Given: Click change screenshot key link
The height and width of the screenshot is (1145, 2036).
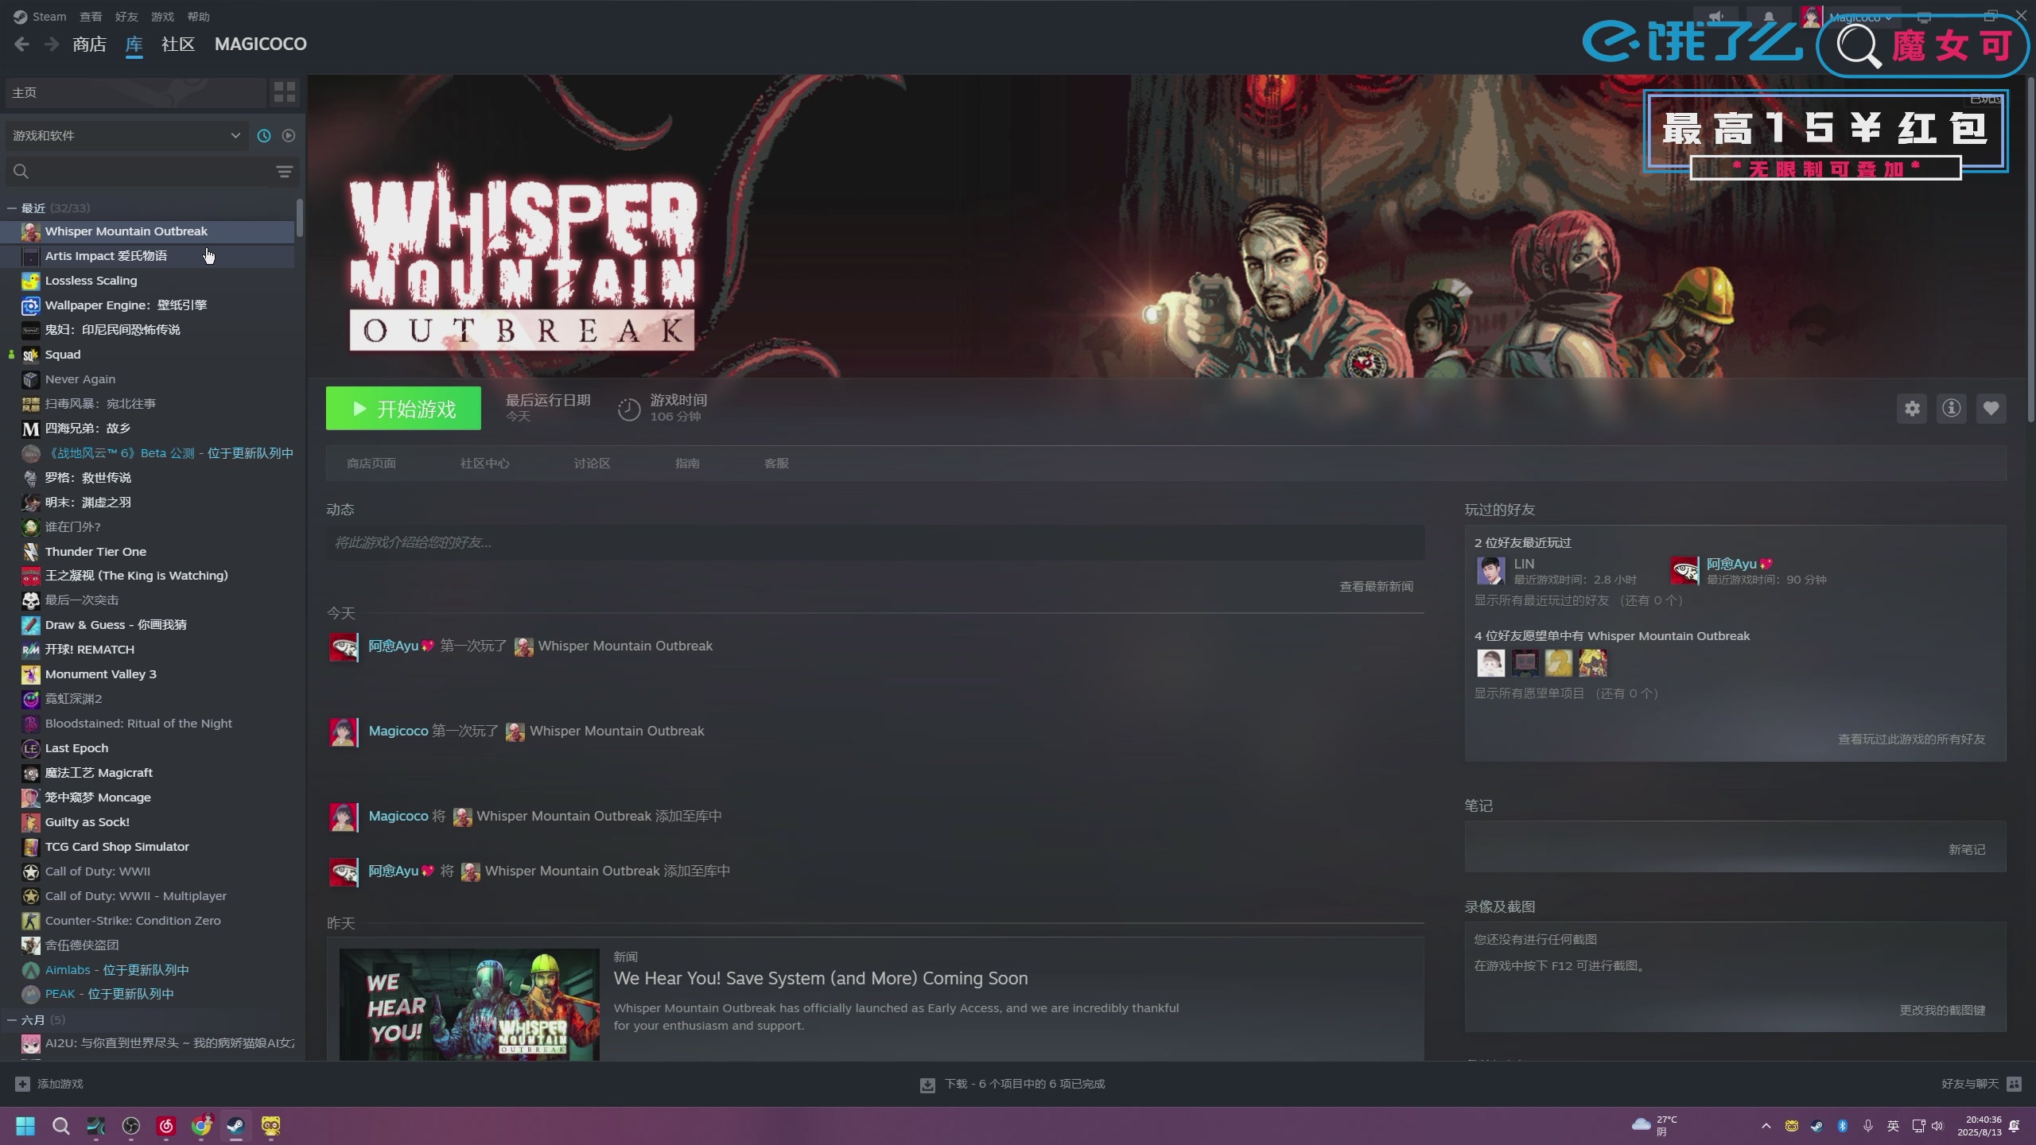Looking at the screenshot, I should 1942,1011.
